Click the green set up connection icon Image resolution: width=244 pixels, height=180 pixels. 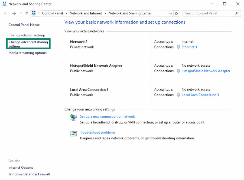click(x=74, y=117)
